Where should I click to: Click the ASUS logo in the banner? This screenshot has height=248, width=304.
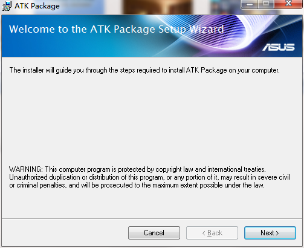click(279, 47)
